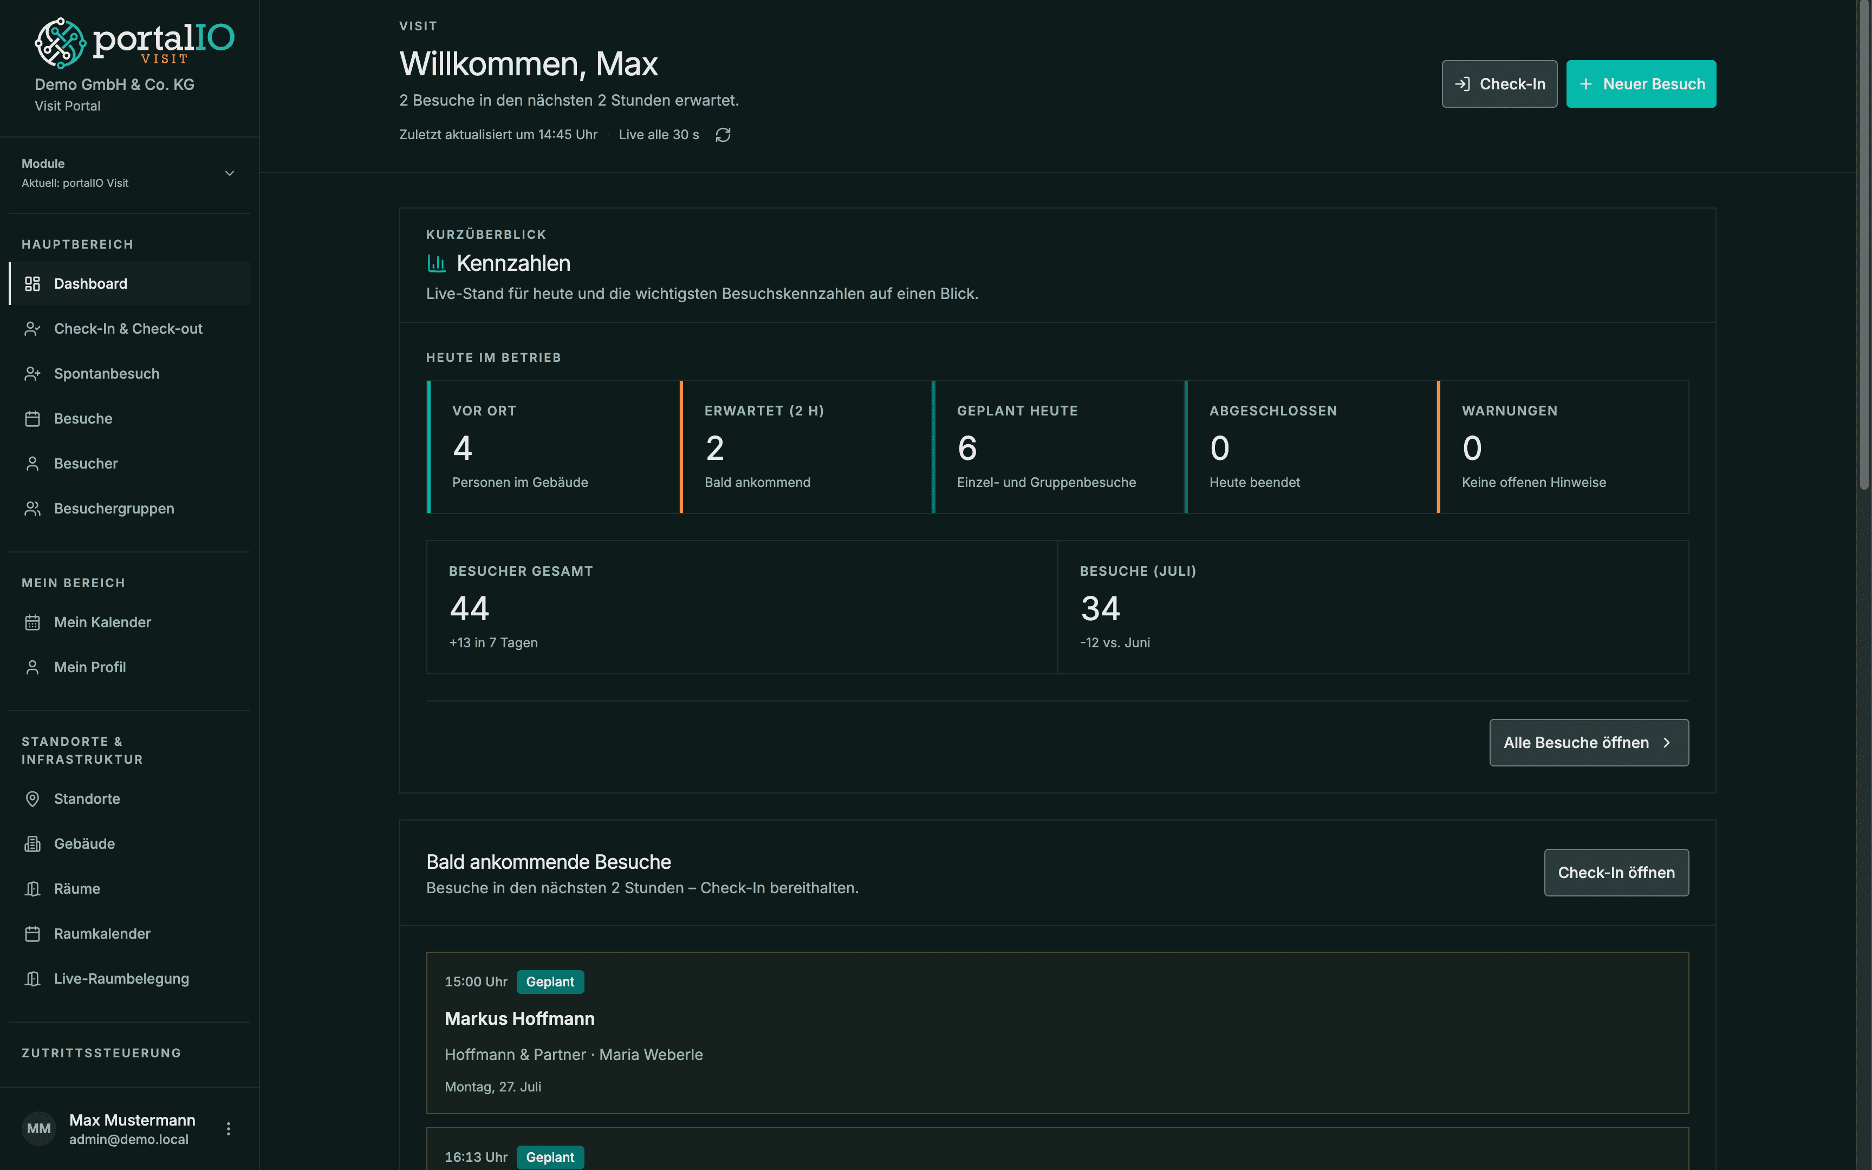
Task: Click the '-12 vs. Juni' comparison text
Action: 1115,643
